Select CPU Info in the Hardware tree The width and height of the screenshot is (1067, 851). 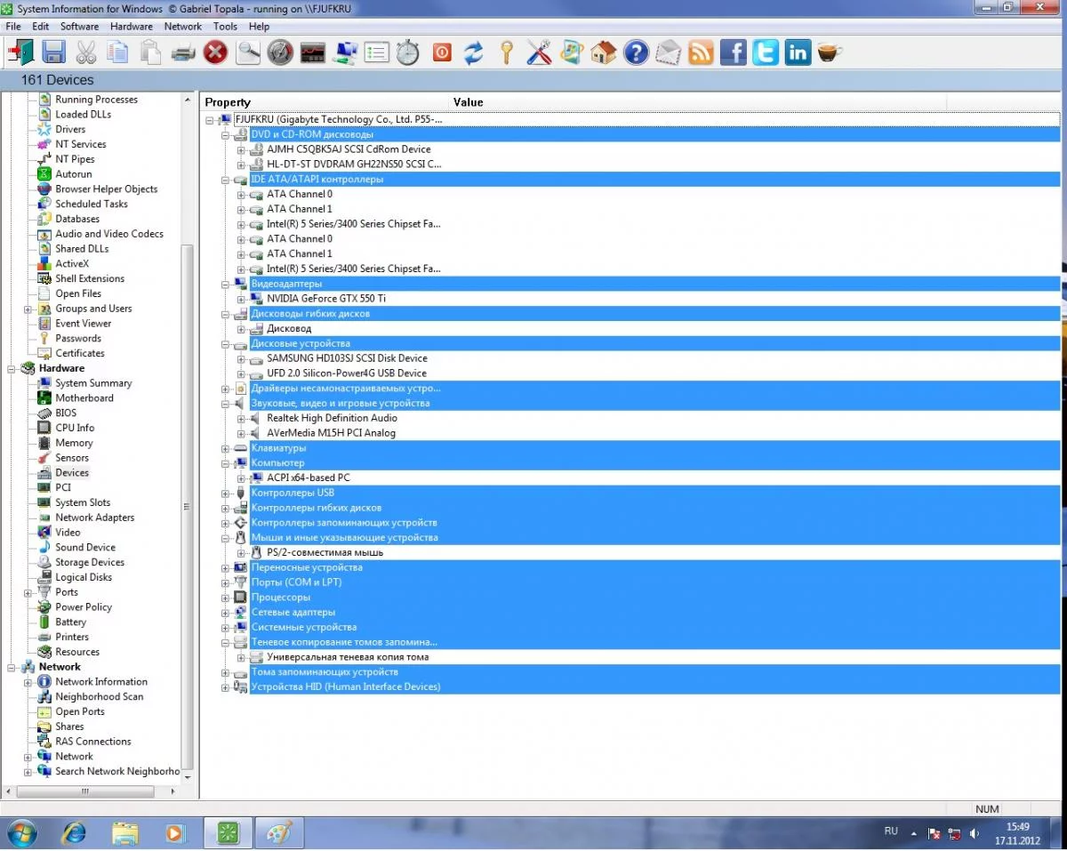click(75, 428)
